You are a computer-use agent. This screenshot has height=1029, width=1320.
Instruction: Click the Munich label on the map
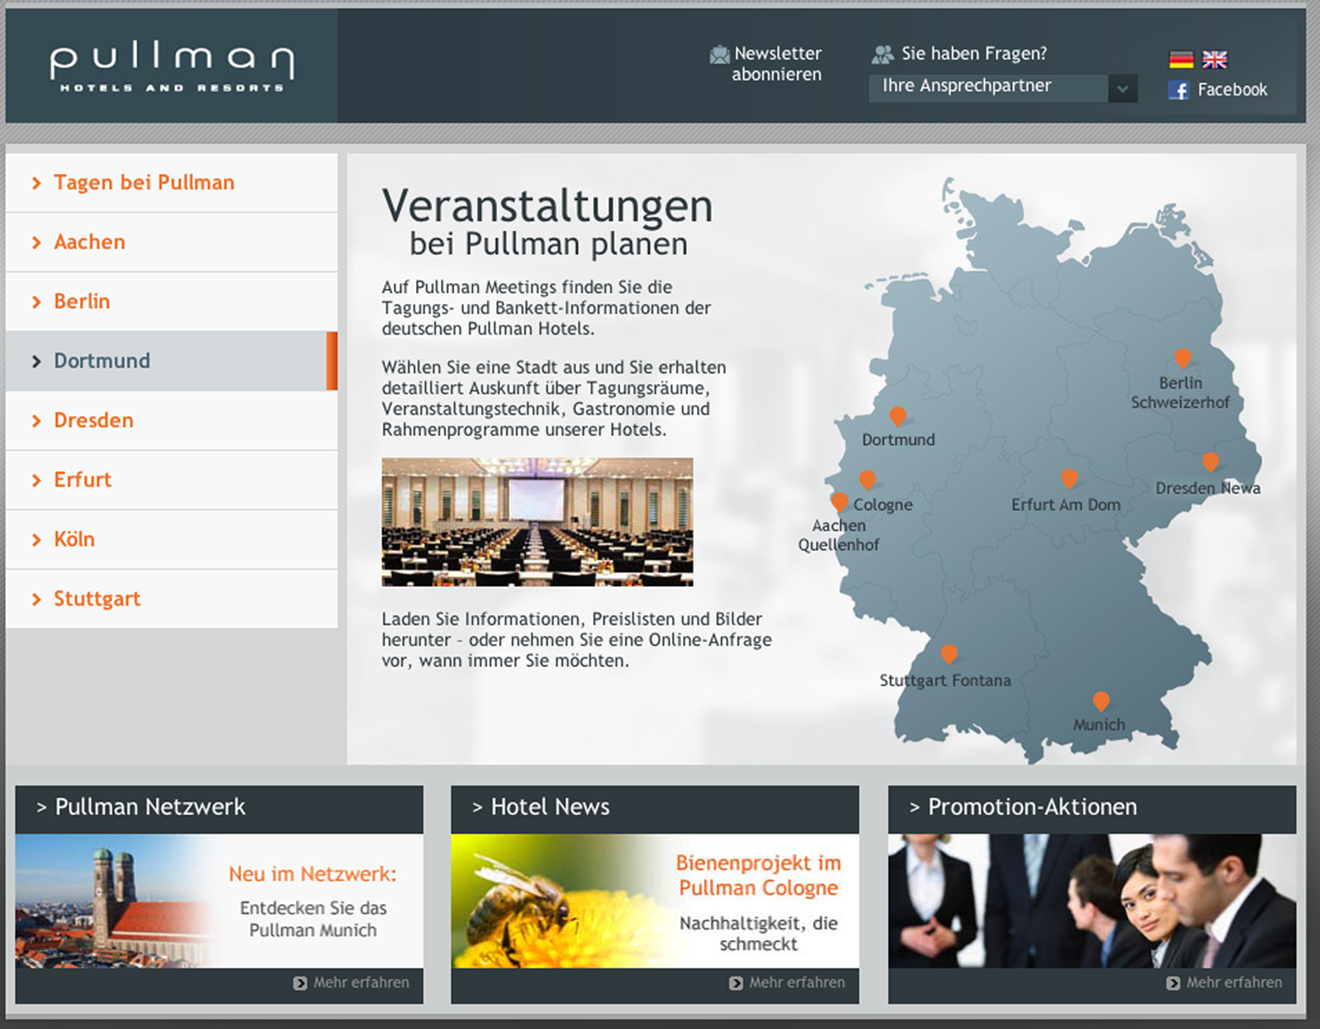point(1099,725)
